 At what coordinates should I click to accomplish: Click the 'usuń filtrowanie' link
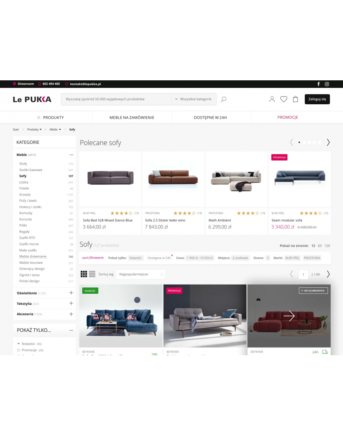pos(93,258)
